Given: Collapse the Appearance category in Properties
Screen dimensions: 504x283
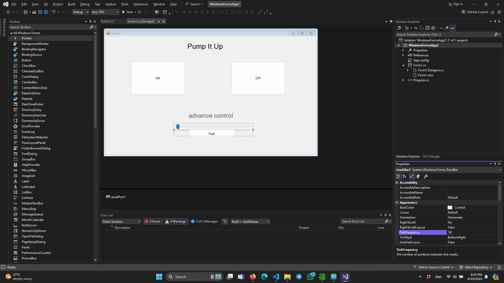Looking at the screenshot, I should point(397,203).
